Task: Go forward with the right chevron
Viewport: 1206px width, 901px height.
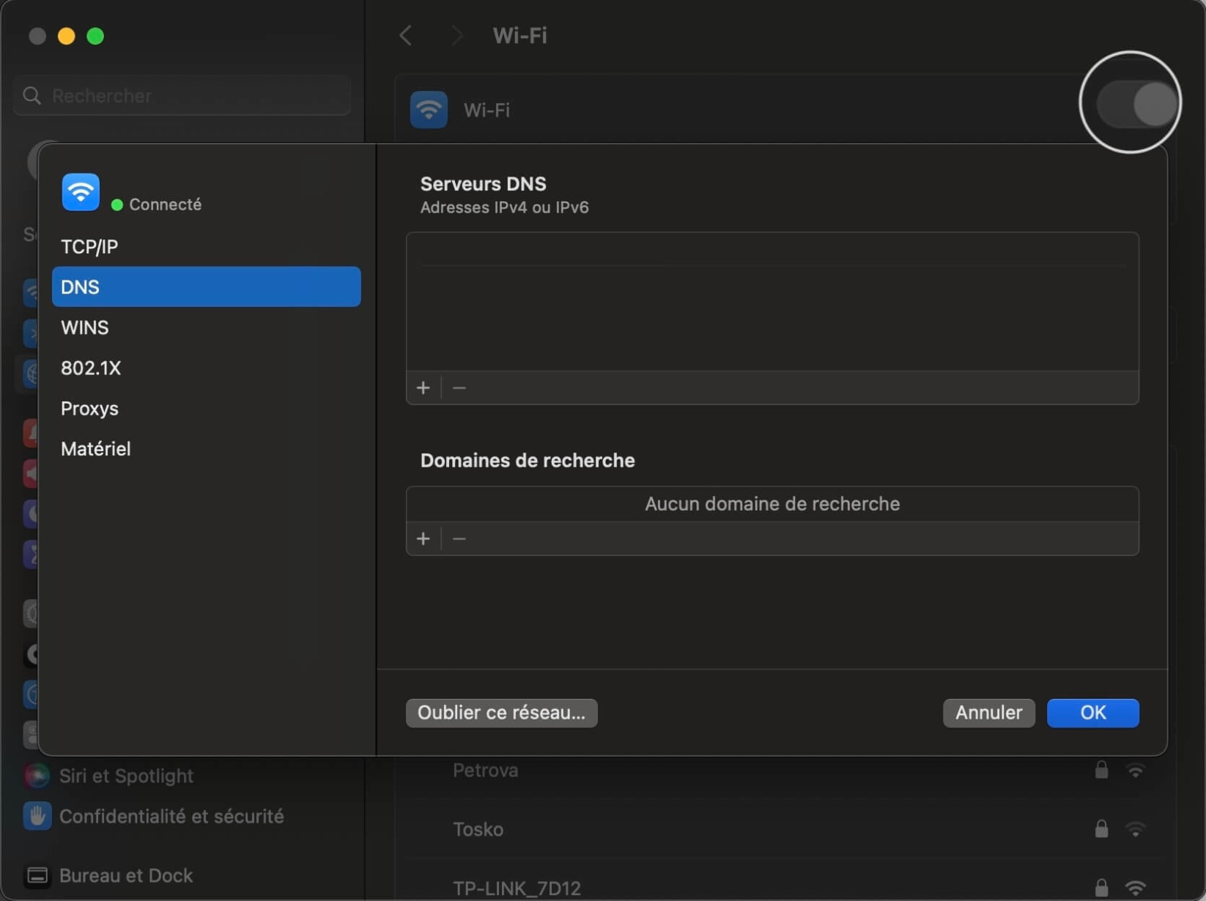Action: (457, 35)
